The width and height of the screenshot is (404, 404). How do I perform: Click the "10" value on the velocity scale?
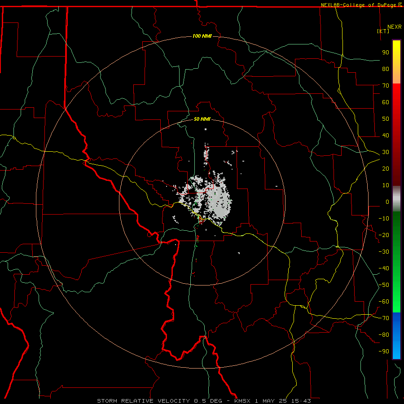coord(386,185)
